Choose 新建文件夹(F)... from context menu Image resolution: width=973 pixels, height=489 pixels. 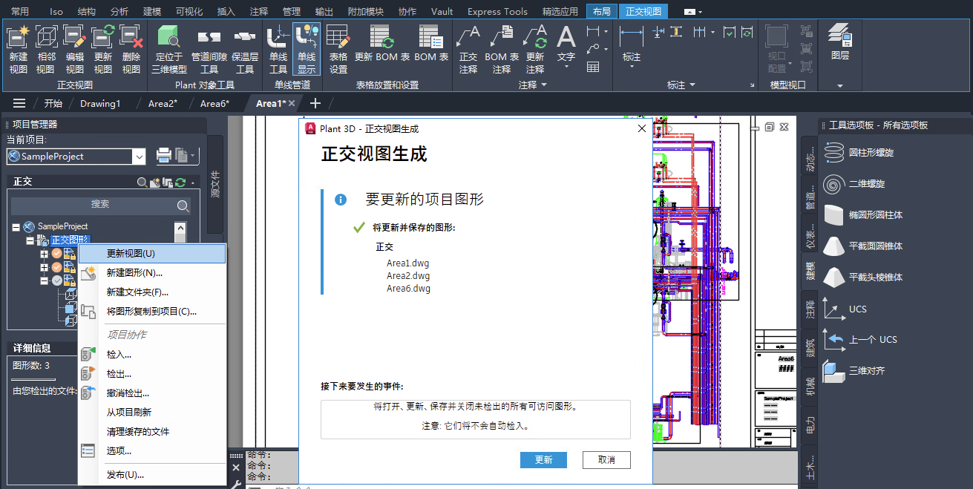152,292
